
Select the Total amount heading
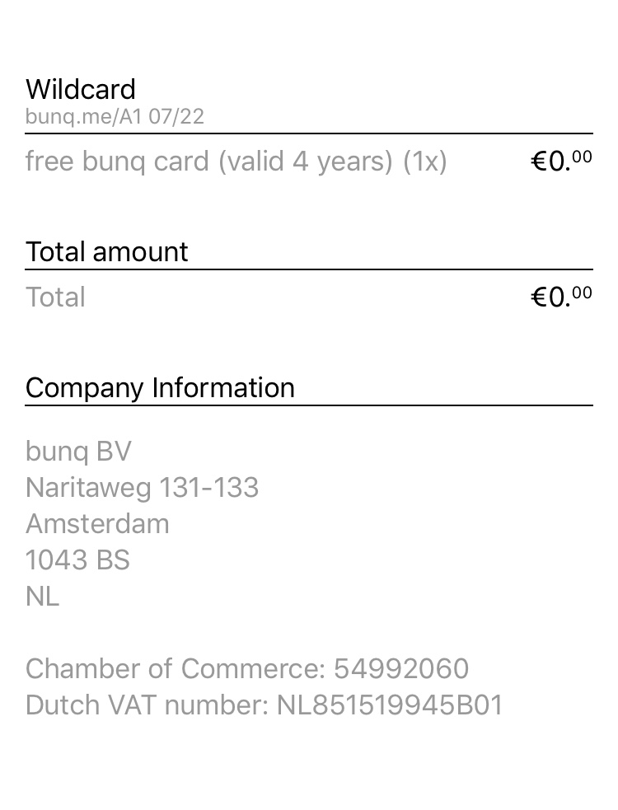tap(107, 251)
